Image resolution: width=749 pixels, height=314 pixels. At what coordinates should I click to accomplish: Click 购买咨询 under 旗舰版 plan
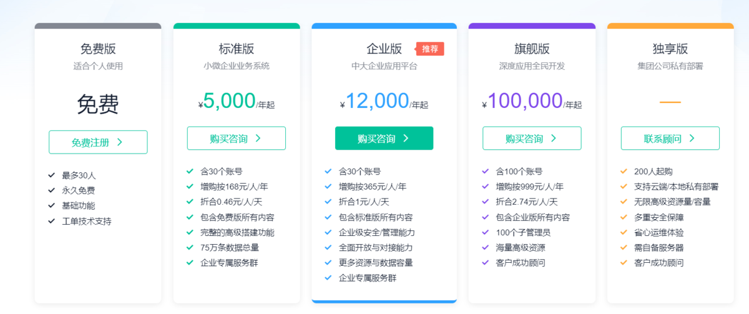coord(532,139)
